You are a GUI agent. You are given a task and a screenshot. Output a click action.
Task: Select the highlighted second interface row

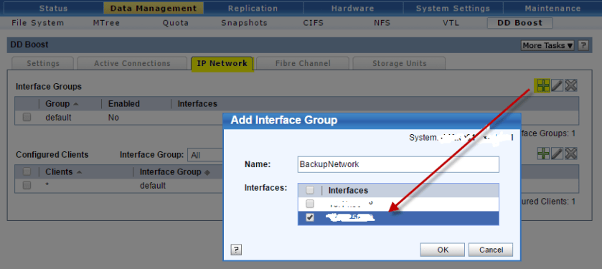coord(398,217)
